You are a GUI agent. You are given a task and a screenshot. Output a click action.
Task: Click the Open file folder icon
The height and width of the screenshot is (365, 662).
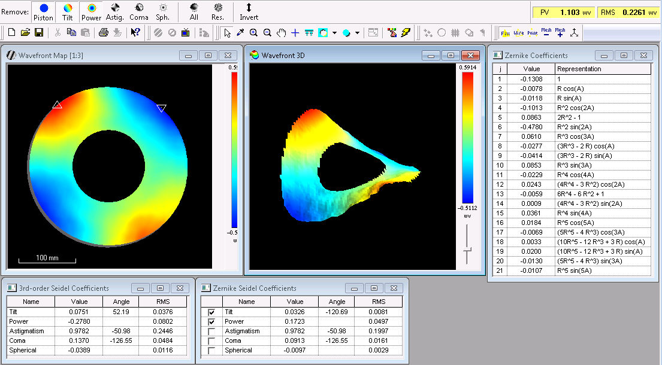click(25, 32)
